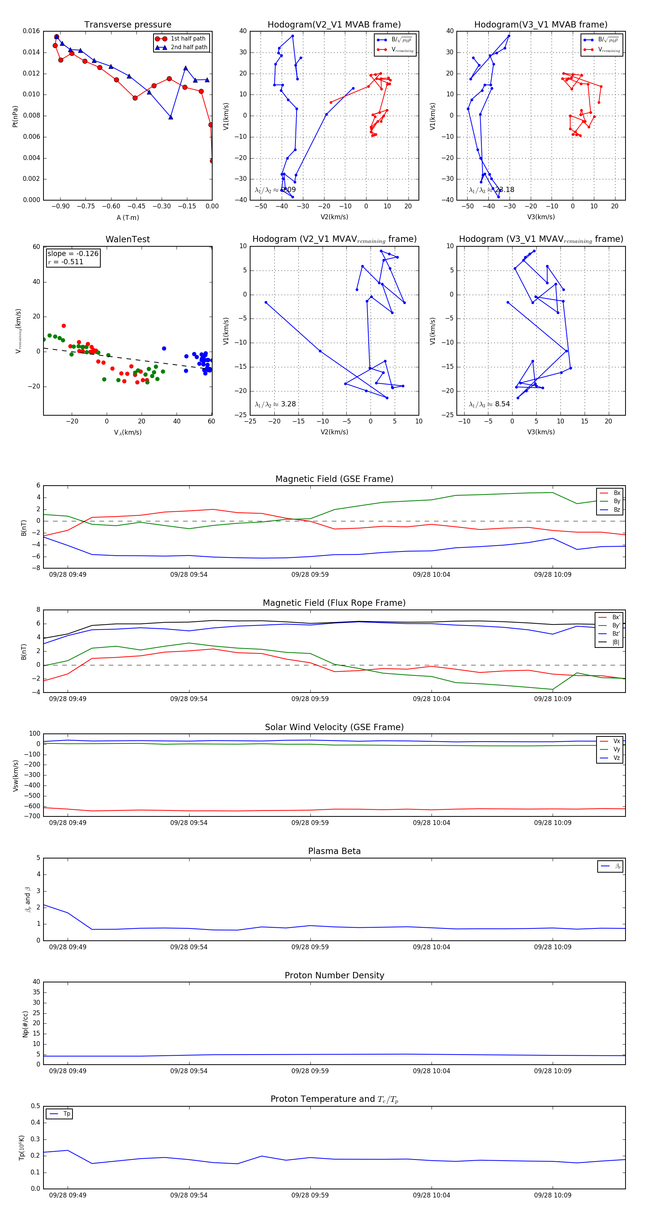Click the B/√μ0ρ legend entry in V3_V1 MVAB hodogram
The image size is (669, 1228).
(601, 39)
